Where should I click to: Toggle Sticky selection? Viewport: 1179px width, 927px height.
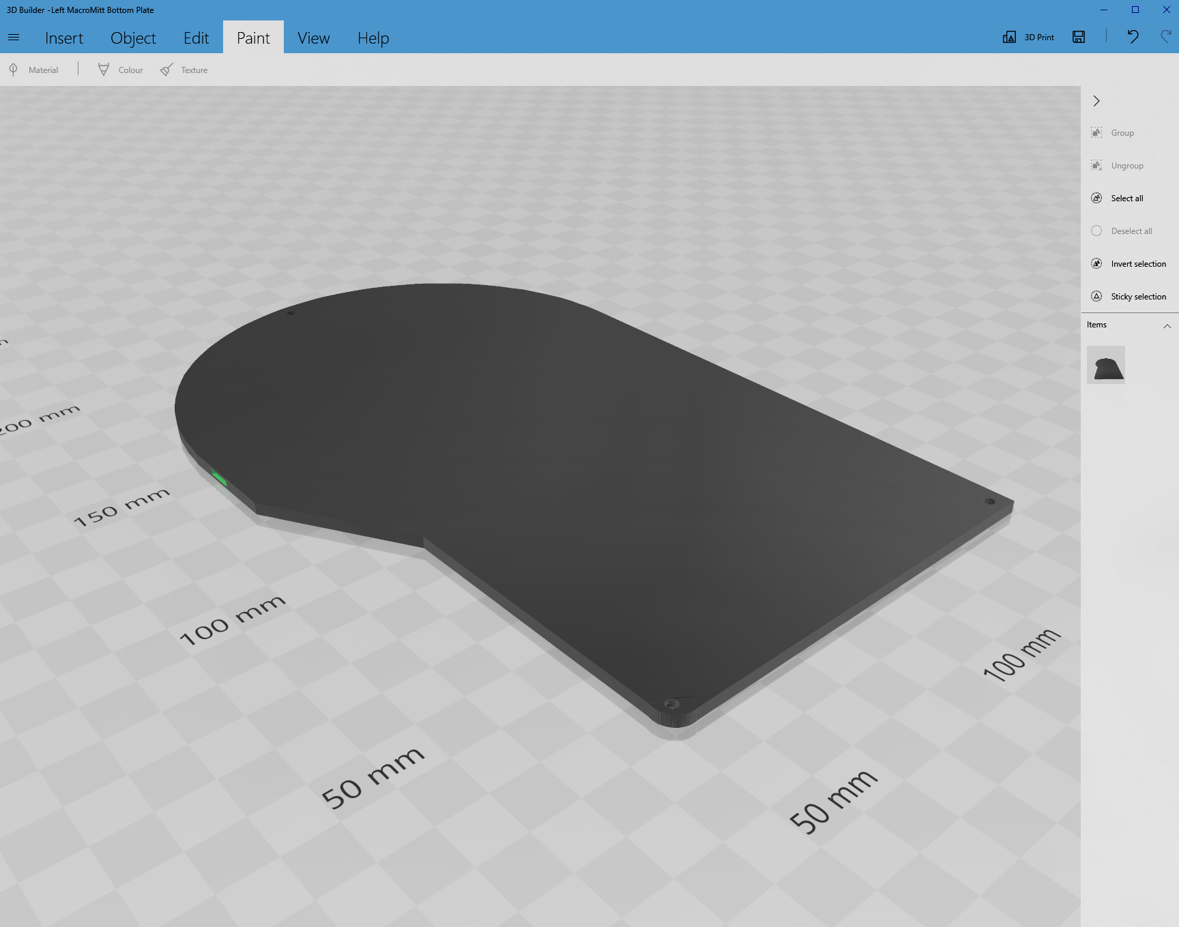click(1129, 297)
